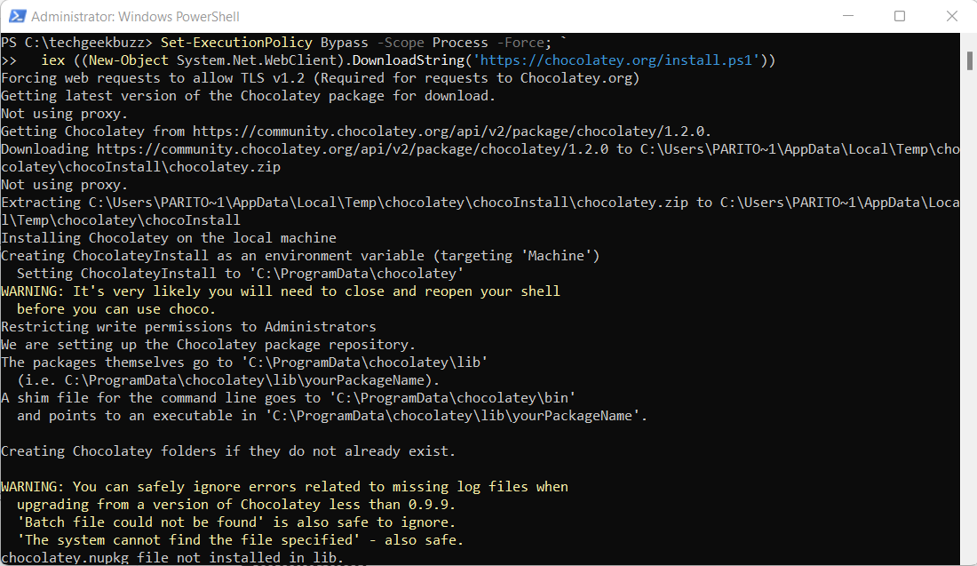Click 'Getting Chocolatey from https://community.chocolatey.org' line

[x=356, y=132]
